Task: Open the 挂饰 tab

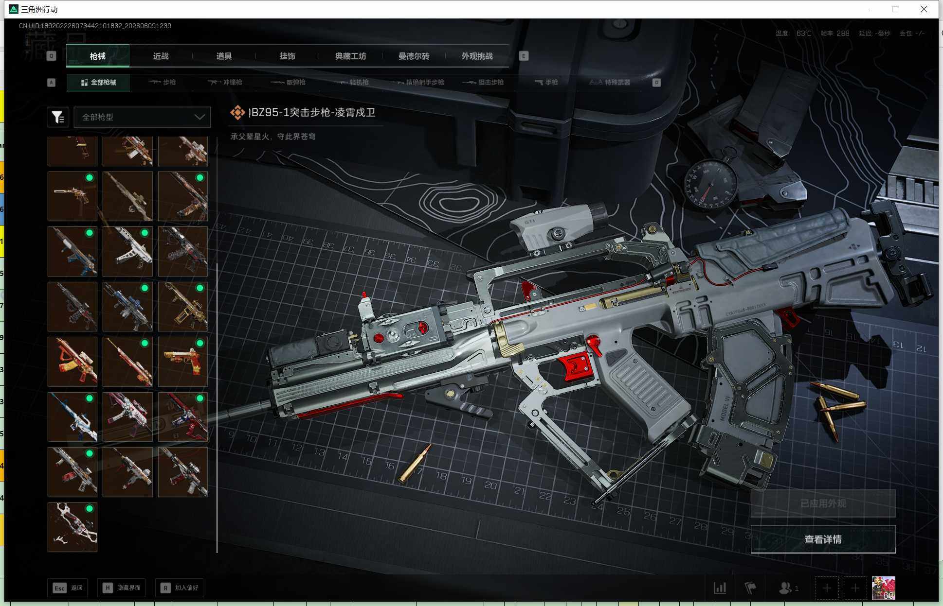Action: click(x=288, y=56)
